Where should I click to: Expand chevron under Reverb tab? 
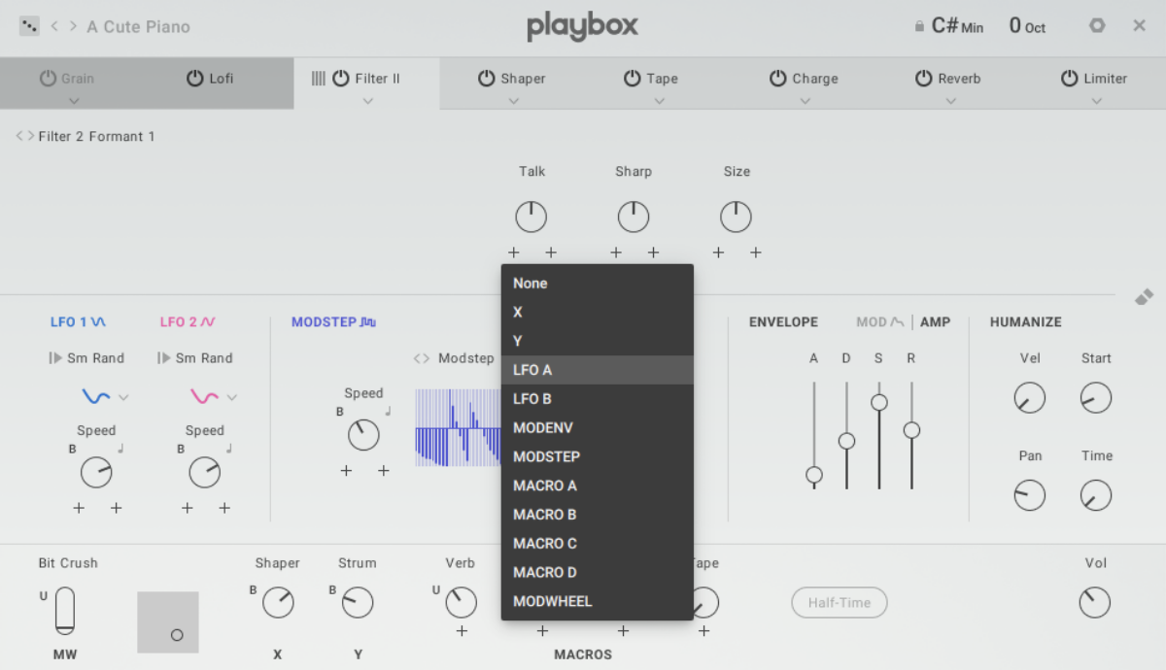(x=950, y=100)
